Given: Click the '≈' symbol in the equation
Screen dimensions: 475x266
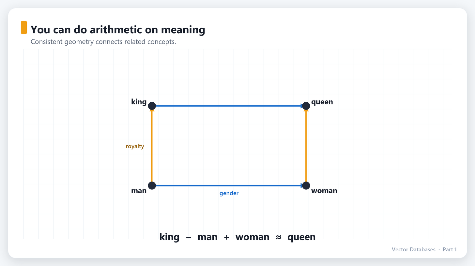Looking at the screenshot, I should click(278, 237).
